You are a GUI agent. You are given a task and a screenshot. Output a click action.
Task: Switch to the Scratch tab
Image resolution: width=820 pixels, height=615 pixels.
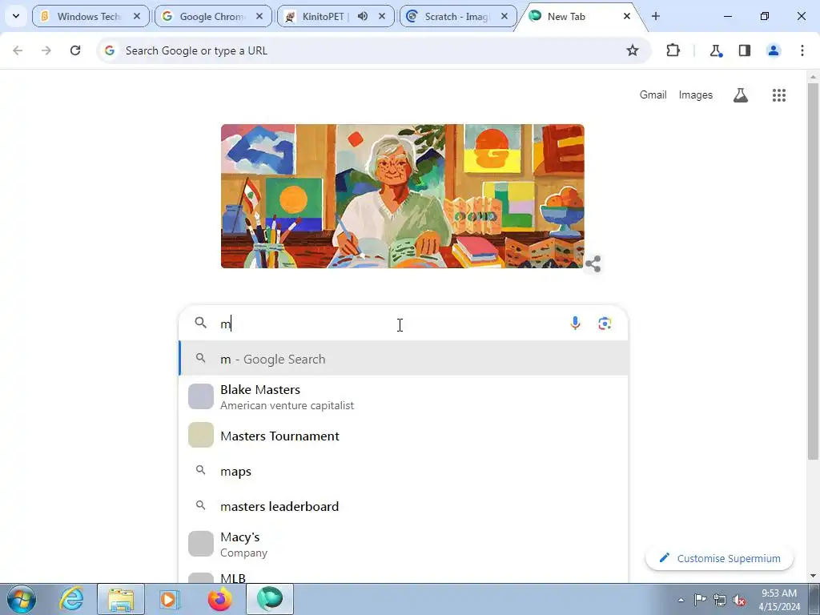click(x=457, y=16)
